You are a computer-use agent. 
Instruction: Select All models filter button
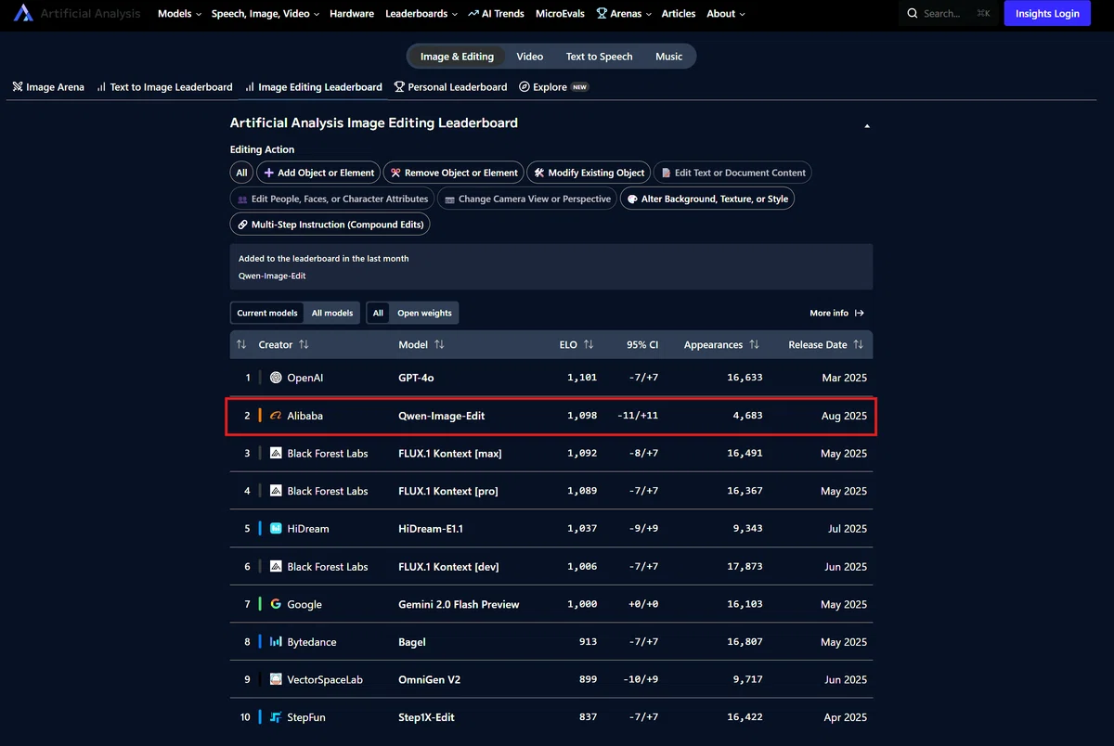pyautogui.click(x=332, y=314)
